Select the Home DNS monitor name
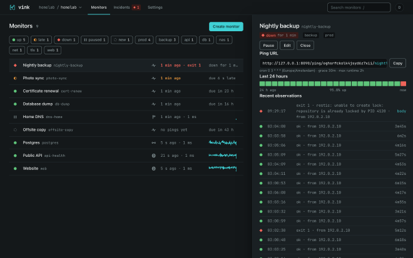The image size is (413, 258). click(x=33, y=117)
